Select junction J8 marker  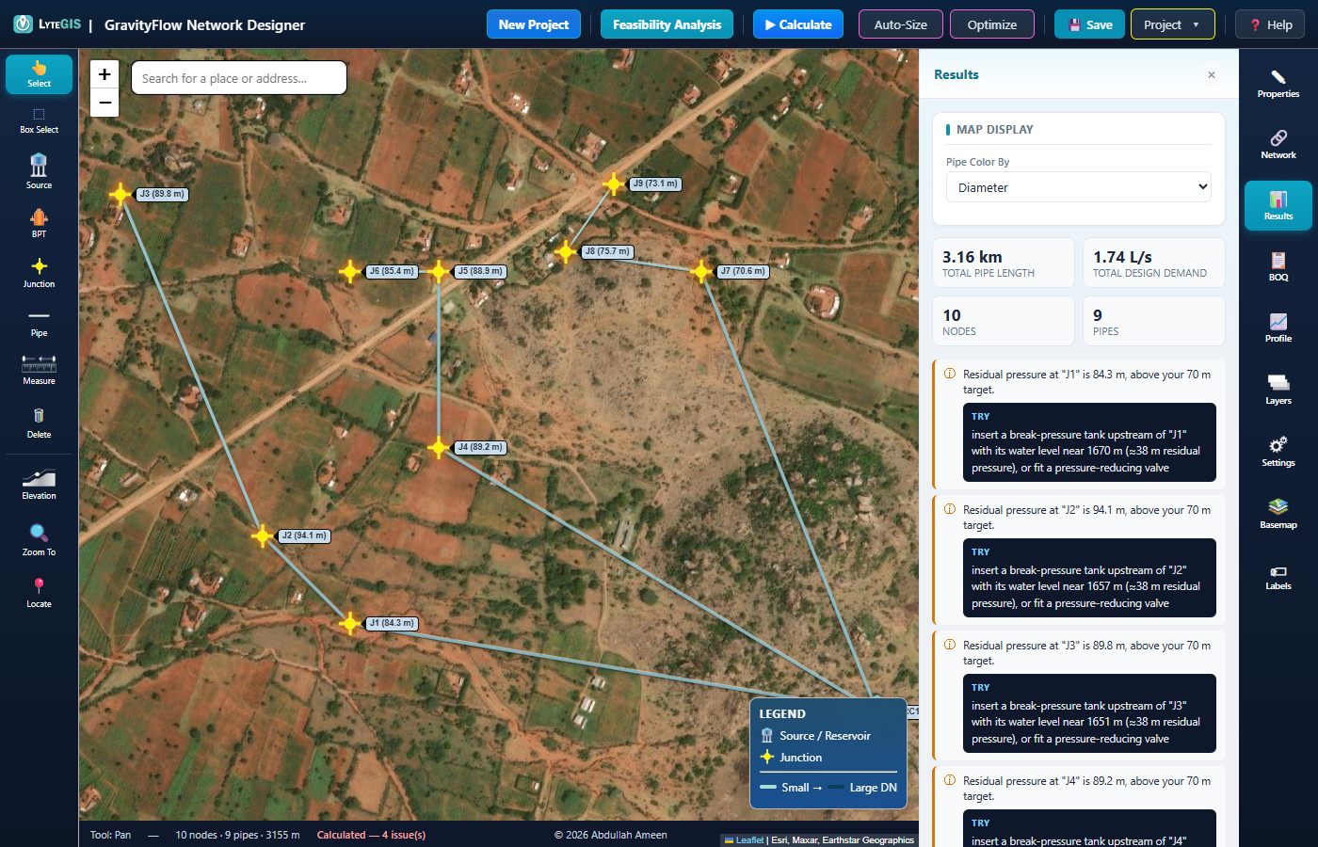[565, 252]
